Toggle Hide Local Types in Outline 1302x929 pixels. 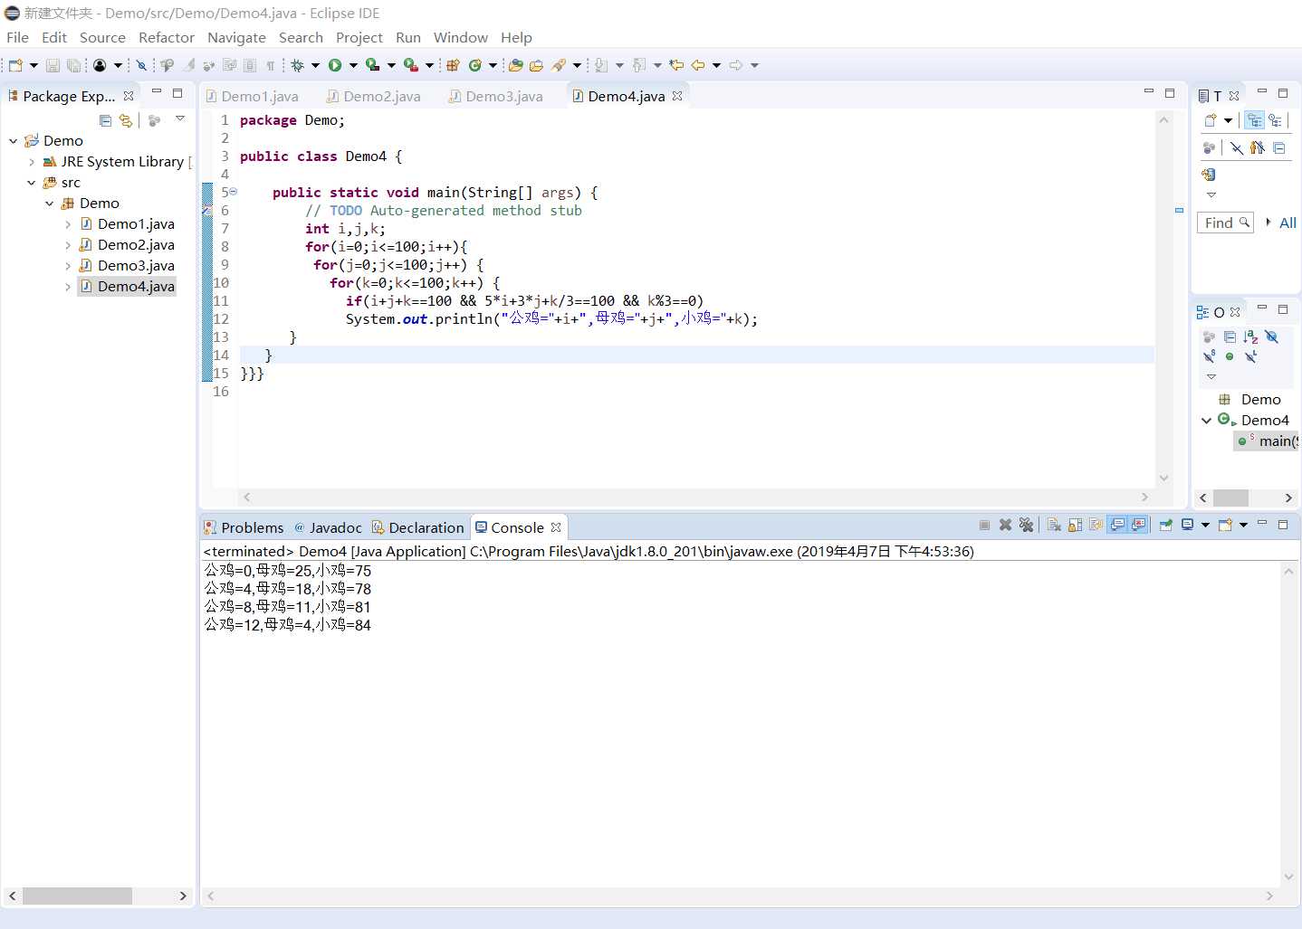[x=1250, y=356]
